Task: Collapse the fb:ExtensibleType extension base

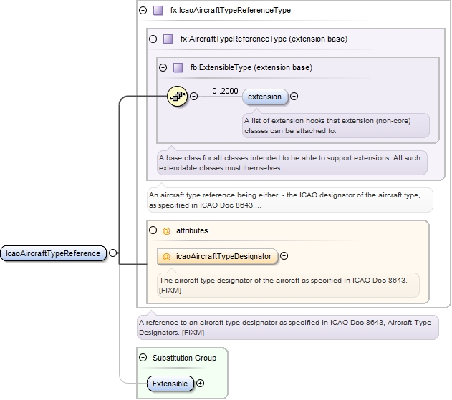Action: click(x=163, y=68)
